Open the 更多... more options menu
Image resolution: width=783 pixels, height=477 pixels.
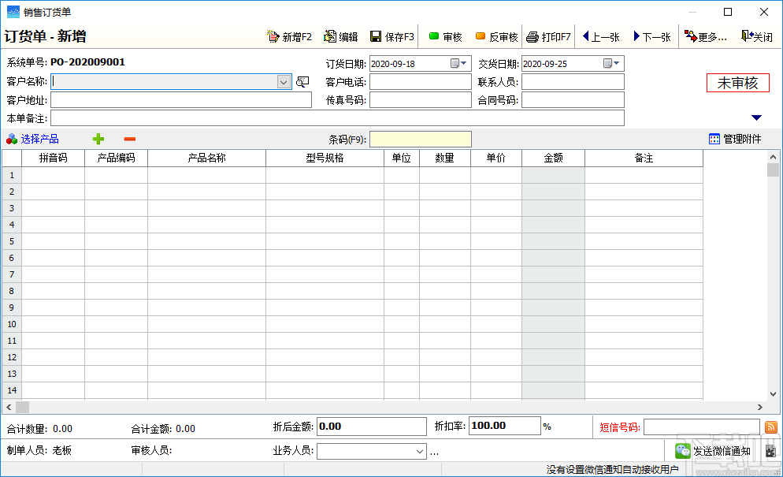point(705,36)
